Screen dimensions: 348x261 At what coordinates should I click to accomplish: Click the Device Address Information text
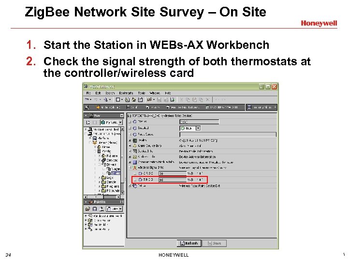pyautogui.click(x=197, y=157)
